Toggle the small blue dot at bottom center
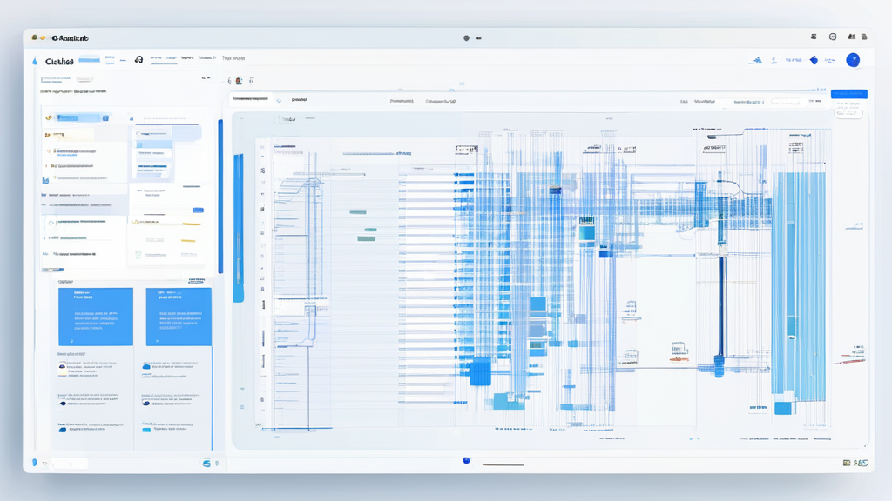The image size is (892, 501). click(x=466, y=460)
